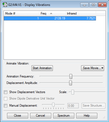Click the Freq sort arrow indicator
Screen dimensions: 109x122
(51, 13)
